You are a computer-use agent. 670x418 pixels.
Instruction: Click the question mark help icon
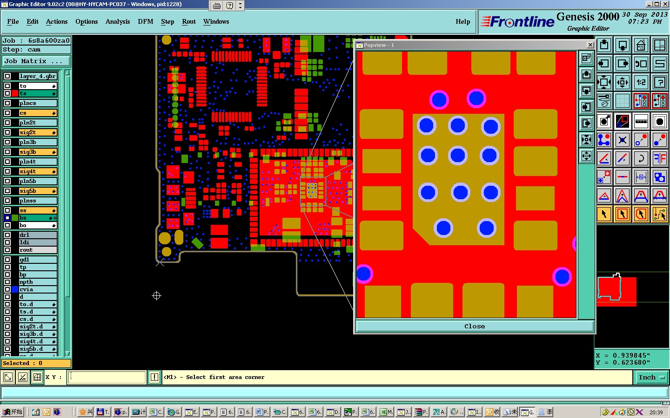click(x=660, y=82)
